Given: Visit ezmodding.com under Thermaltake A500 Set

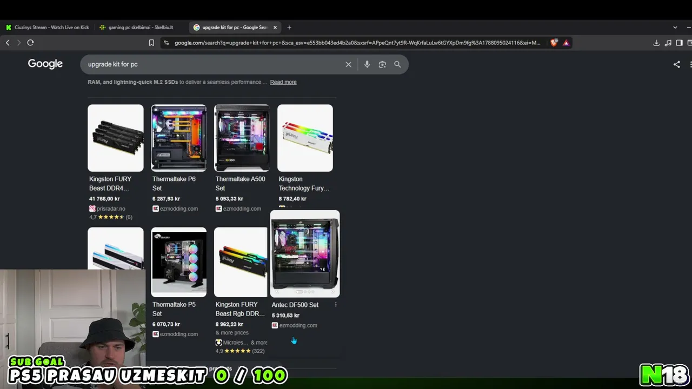Looking at the screenshot, I should pyautogui.click(x=238, y=209).
